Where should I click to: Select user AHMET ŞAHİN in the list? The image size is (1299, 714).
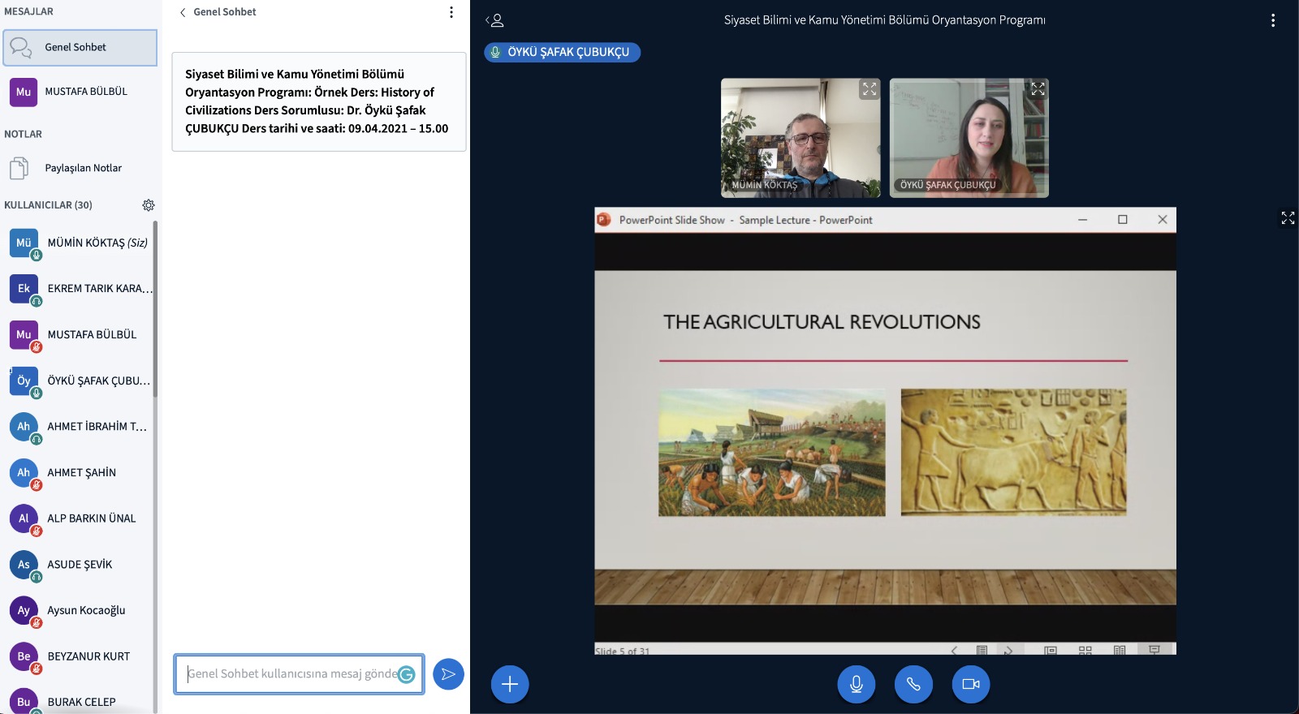[x=81, y=472]
